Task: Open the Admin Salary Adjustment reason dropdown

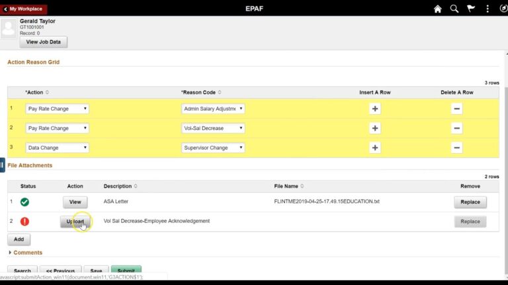Action: tap(213, 109)
